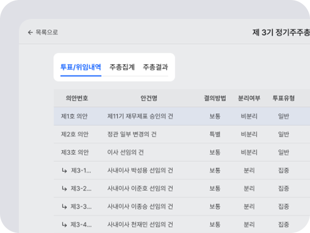
Task: Select 제11기 재무제표 승인의 건 agenda title
Action: click(140, 116)
